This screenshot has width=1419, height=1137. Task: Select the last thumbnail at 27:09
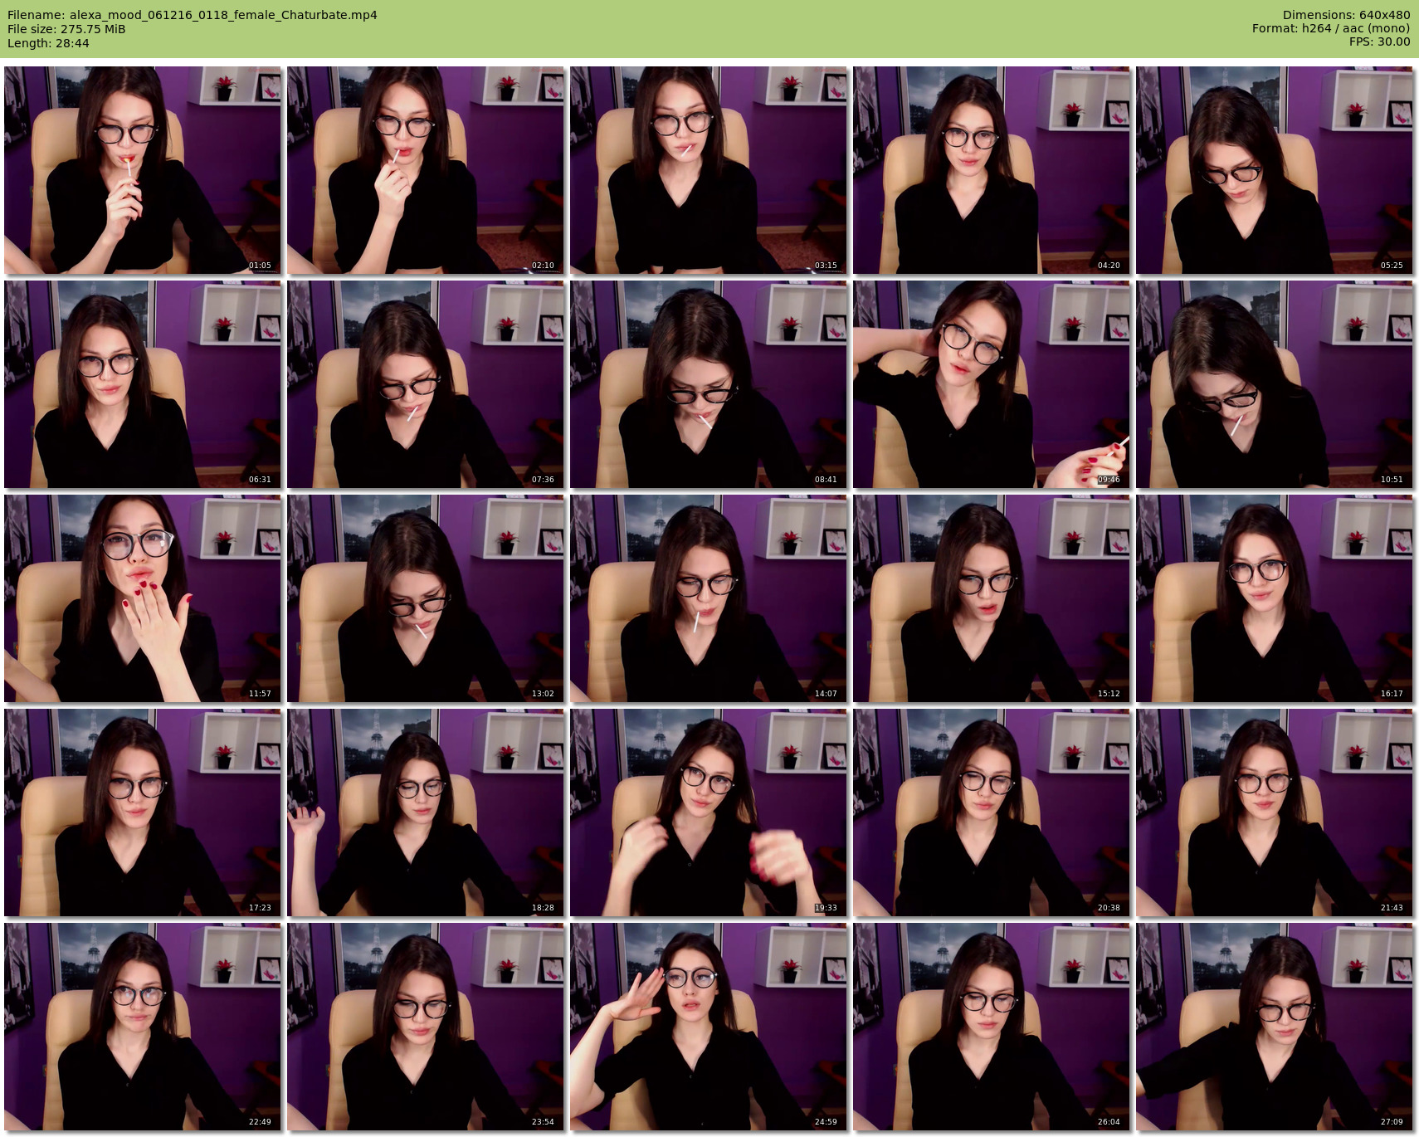pyautogui.click(x=1275, y=1027)
